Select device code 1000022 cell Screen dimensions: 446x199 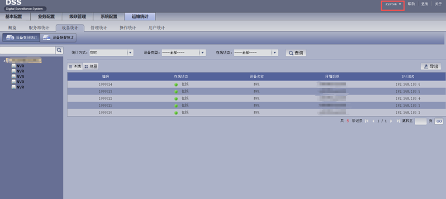click(106, 99)
